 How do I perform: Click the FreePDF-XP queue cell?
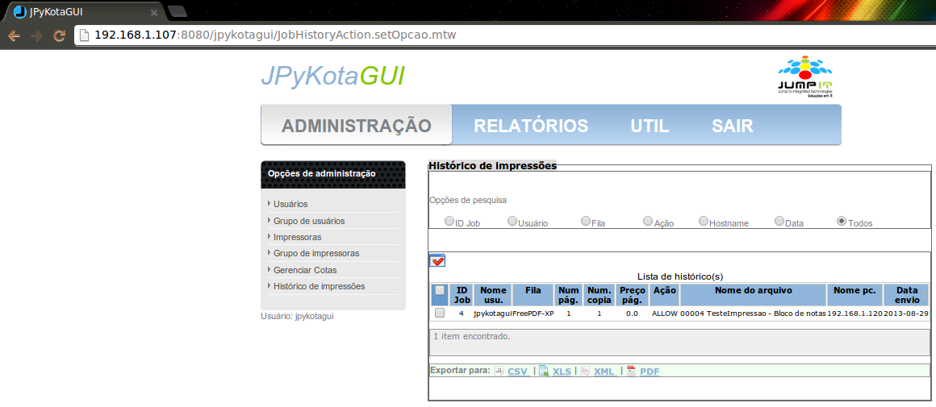(533, 313)
